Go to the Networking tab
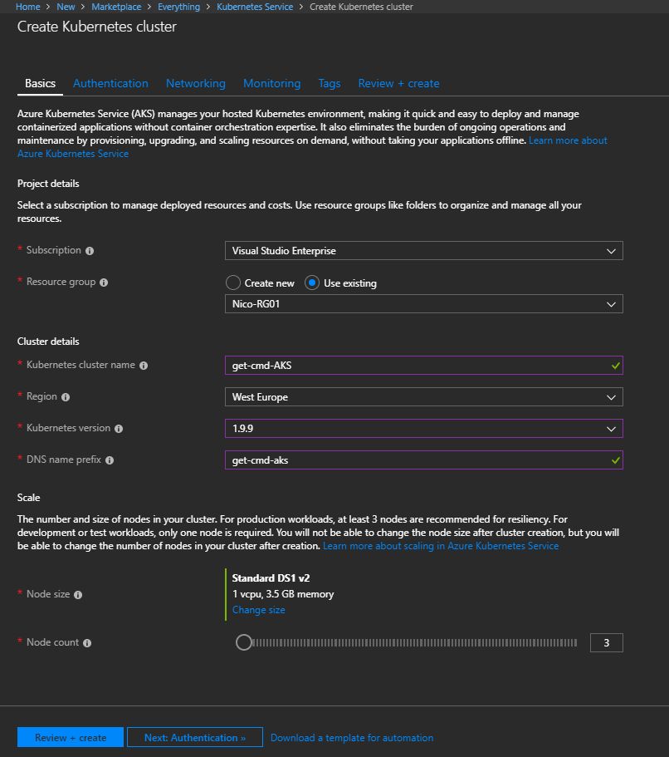 point(195,84)
